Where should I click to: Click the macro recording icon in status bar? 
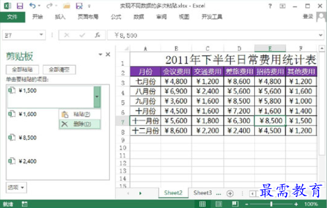24,204
